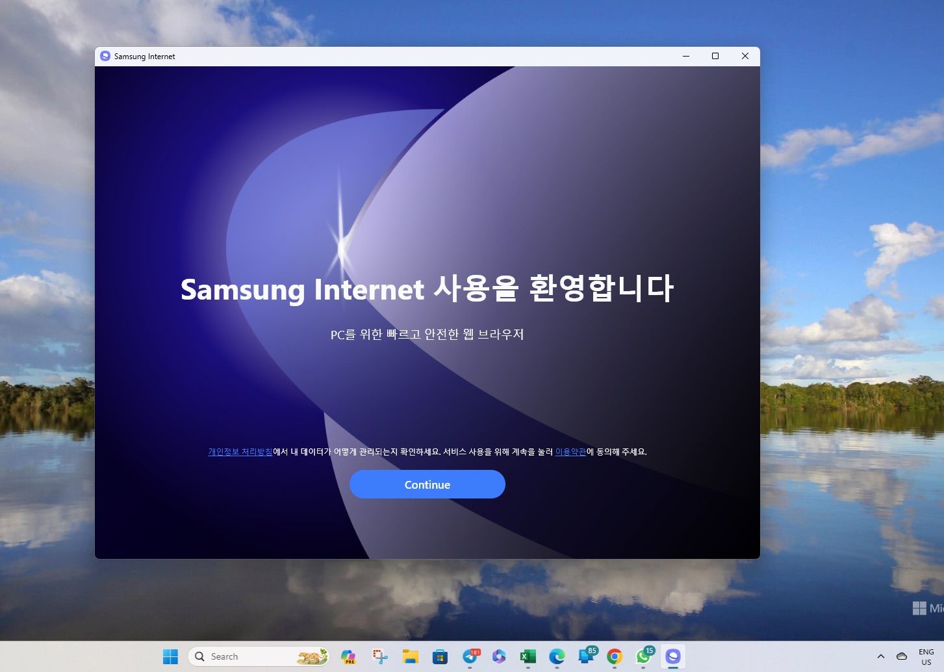Open Microsoft Edge from the taskbar
Screen dimensions: 944x672
coord(556,656)
